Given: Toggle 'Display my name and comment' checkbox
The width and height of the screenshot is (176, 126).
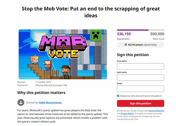Looking at the screenshot, I should (x=118, y=96).
